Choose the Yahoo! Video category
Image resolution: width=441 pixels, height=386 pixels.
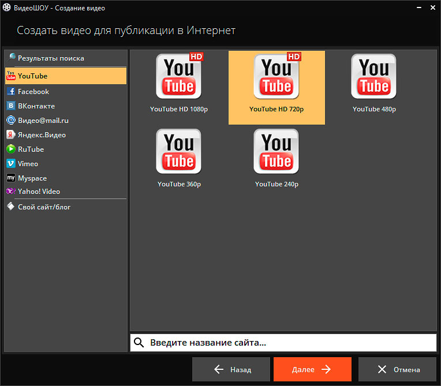click(x=66, y=192)
